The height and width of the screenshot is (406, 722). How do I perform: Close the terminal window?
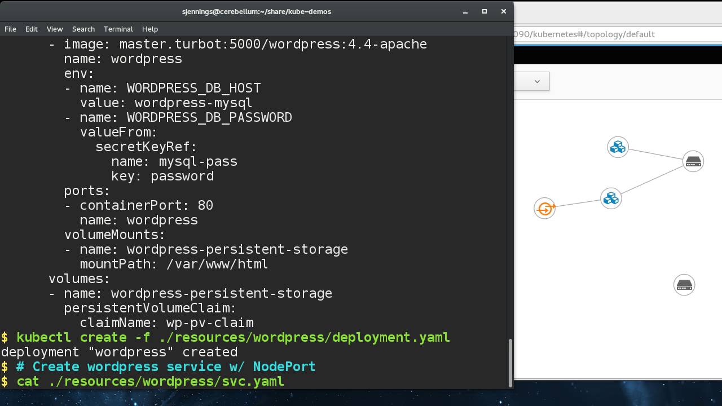pyautogui.click(x=503, y=11)
